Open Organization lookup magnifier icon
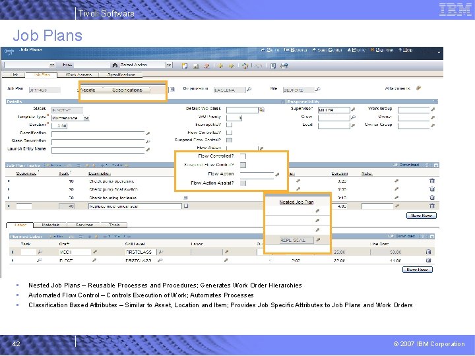Screen dimensions: 475x356 (x=249, y=89)
